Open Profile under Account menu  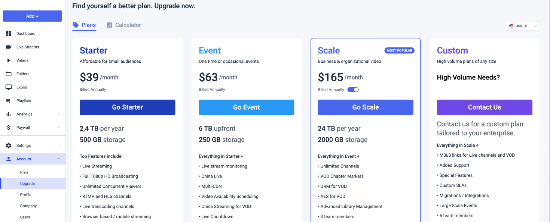pyautogui.click(x=26, y=195)
